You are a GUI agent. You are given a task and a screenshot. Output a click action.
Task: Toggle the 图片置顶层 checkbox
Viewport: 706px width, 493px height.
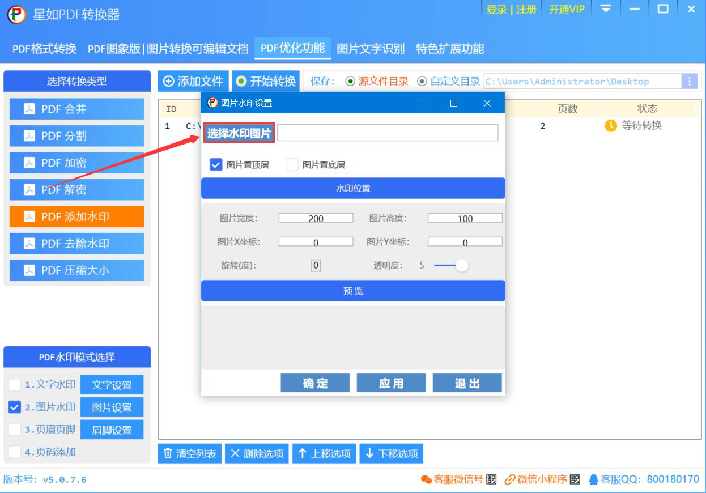[216, 165]
